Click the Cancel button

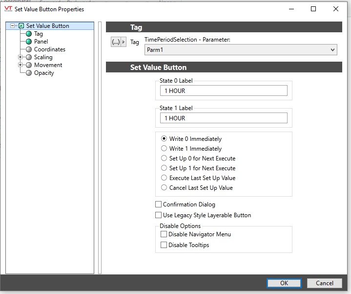point(324,283)
